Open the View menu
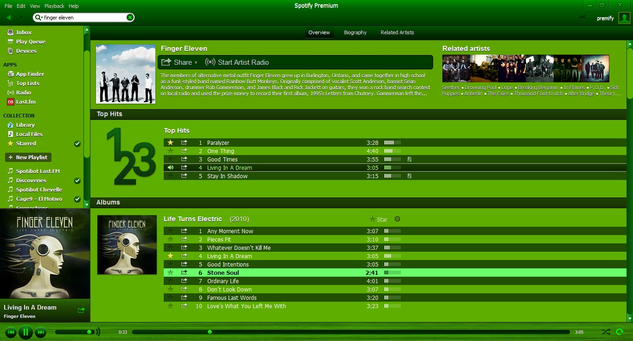The width and height of the screenshot is (633, 341). click(x=35, y=6)
